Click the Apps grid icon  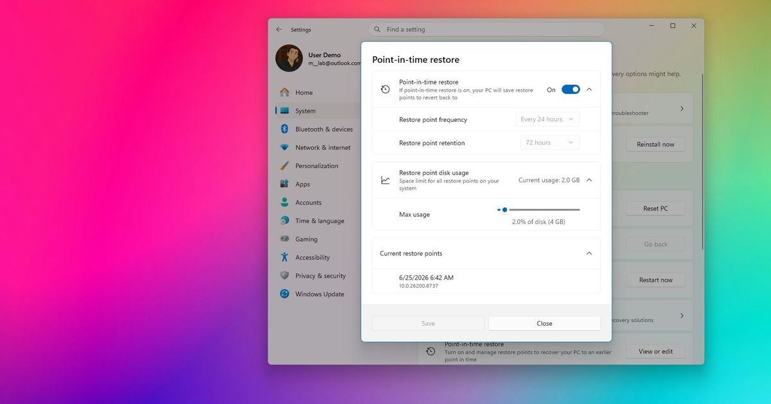click(x=285, y=184)
